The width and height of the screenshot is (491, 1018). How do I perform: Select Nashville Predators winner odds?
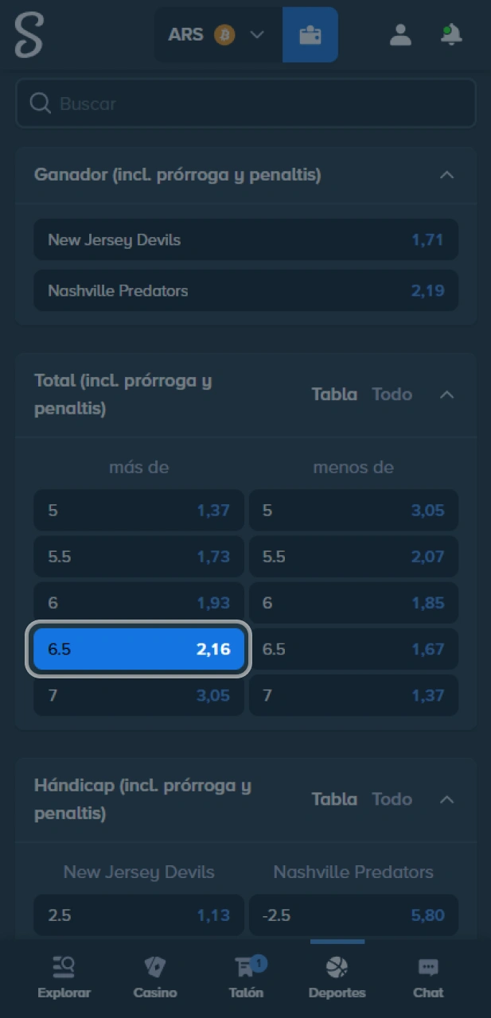tap(246, 290)
